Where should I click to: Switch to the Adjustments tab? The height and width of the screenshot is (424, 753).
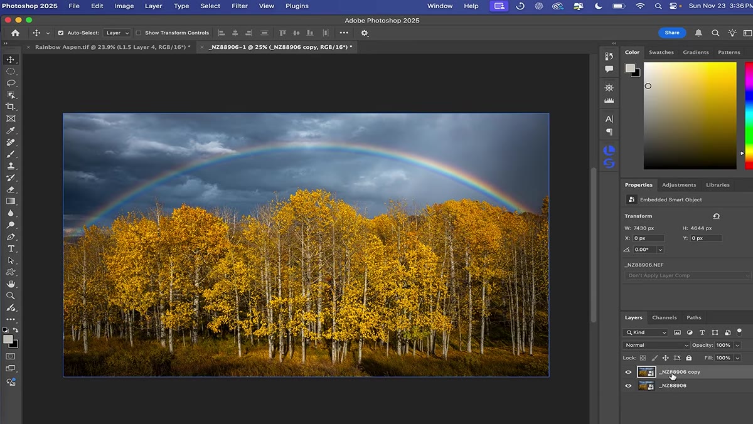coord(679,185)
